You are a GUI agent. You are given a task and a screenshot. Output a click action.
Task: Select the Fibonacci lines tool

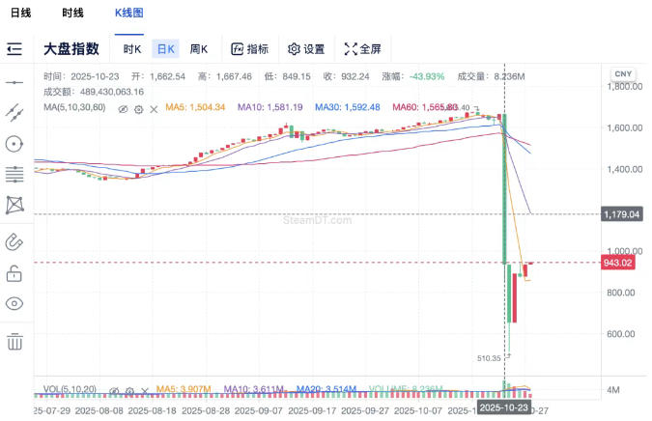coord(14,175)
